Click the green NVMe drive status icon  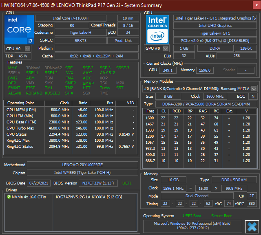(x=9, y=197)
